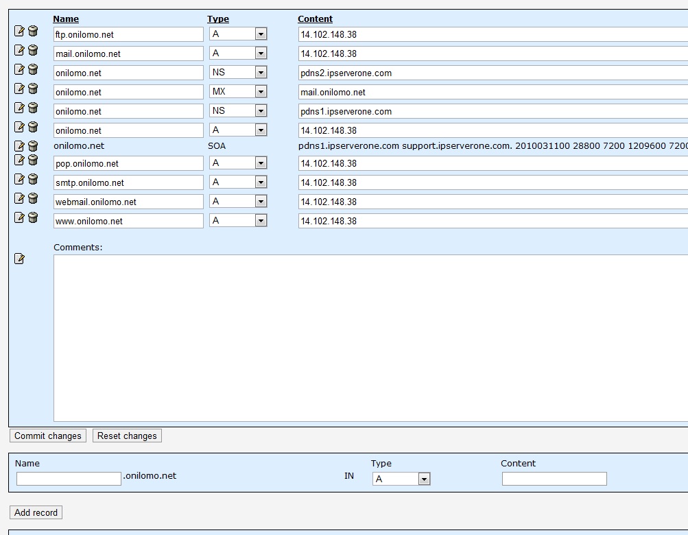Open Type dropdown for ftp.onilomo.net
The height and width of the screenshot is (535, 688).
(238, 34)
